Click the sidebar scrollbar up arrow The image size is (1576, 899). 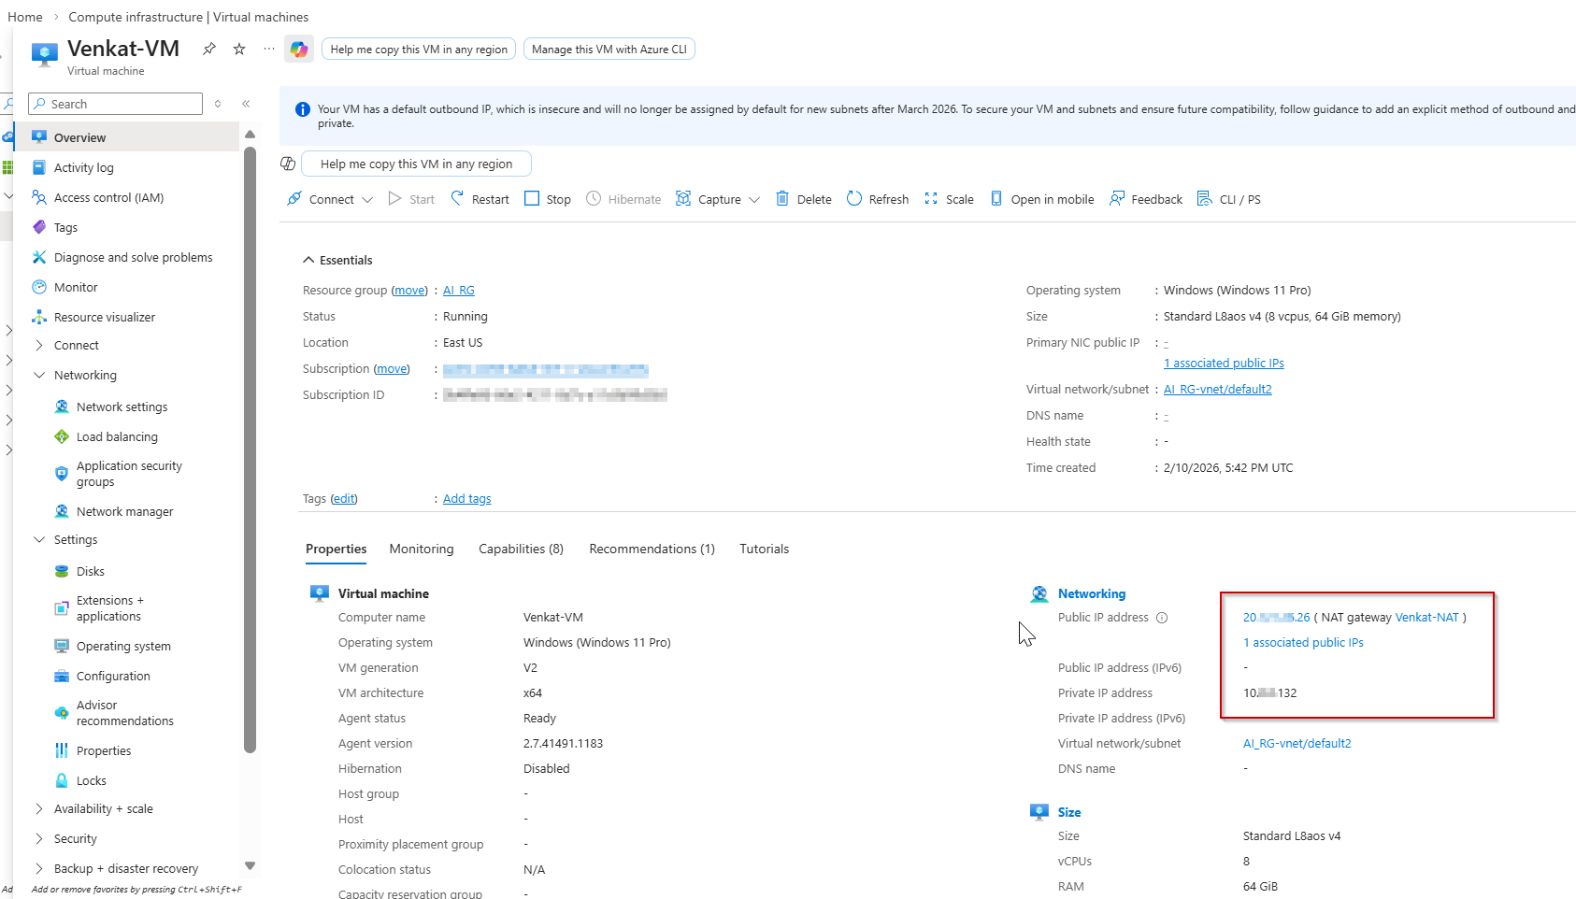pyautogui.click(x=250, y=135)
